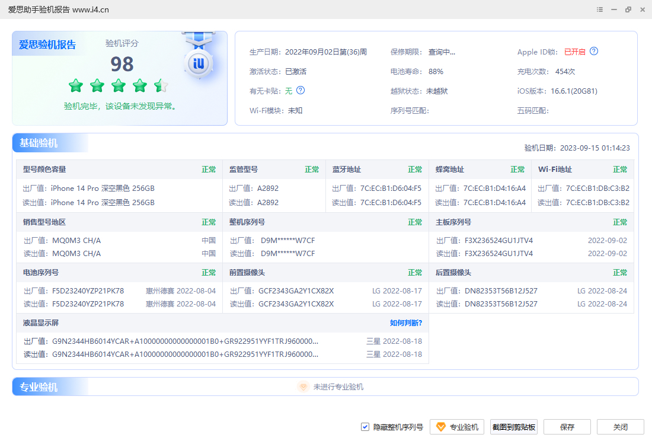Click the iU medal badge on the report
Screen dimensions: 652x444
pyautogui.click(x=198, y=62)
